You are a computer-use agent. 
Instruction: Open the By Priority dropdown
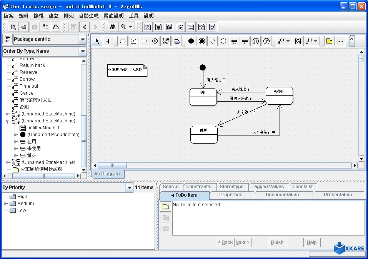coord(129,187)
